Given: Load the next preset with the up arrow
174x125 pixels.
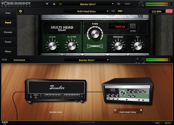Looking at the screenshot, I should [54, 4].
